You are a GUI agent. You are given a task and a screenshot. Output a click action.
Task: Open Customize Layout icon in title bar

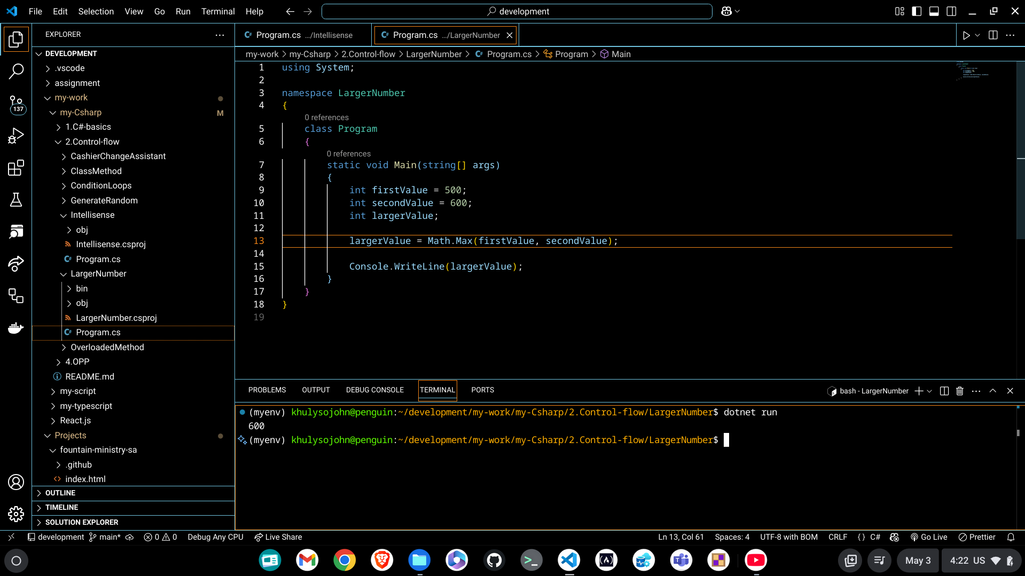pyautogui.click(x=899, y=11)
